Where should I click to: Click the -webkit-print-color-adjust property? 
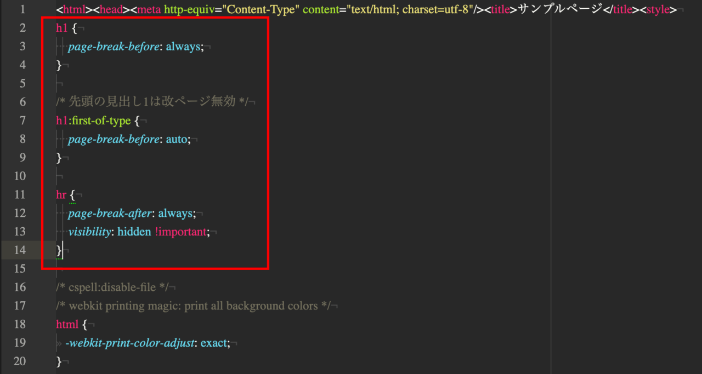tap(129, 343)
